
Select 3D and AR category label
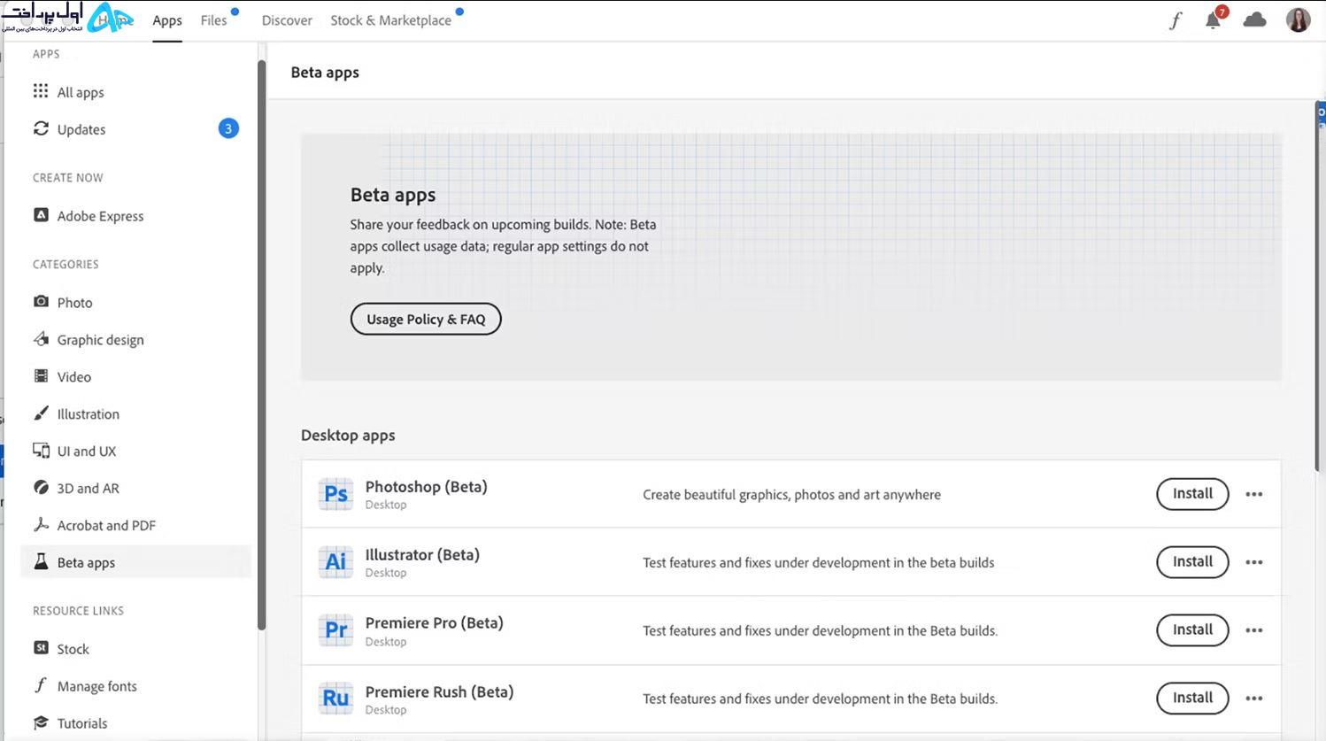pos(89,489)
